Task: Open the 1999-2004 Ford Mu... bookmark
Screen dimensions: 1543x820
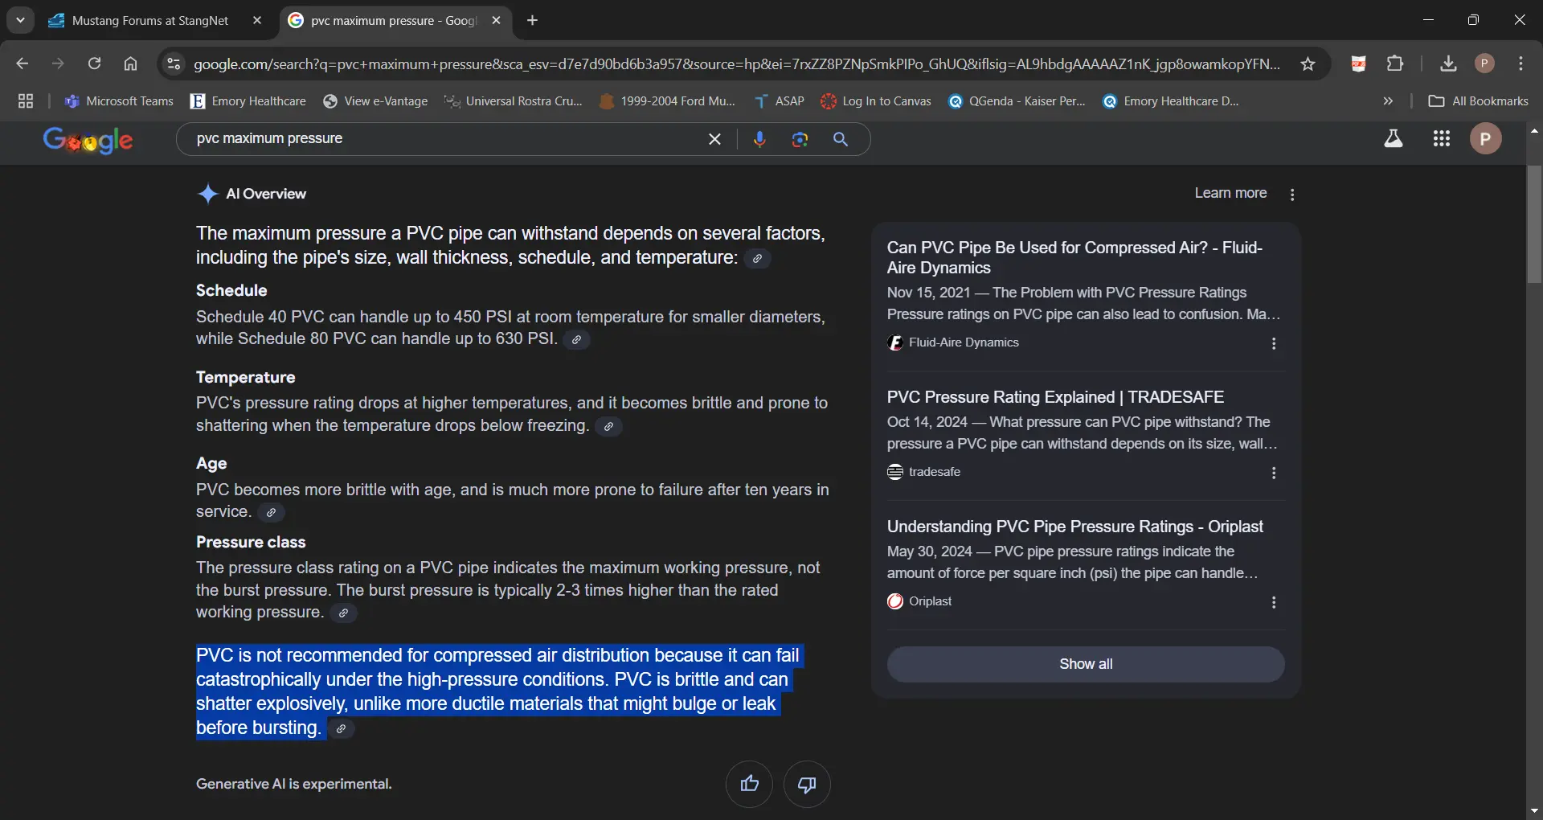Action: [x=667, y=100]
